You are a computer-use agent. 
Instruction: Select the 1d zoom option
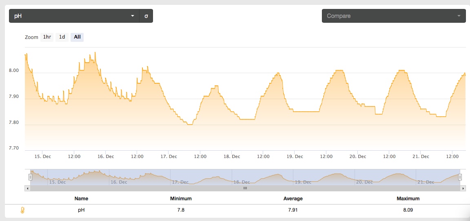pos(62,37)
